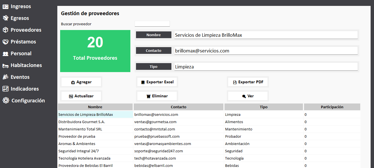The height and width of the screenshot is (168, 374).
Task: Click the Agregar button text
Action: click(84, 82)
